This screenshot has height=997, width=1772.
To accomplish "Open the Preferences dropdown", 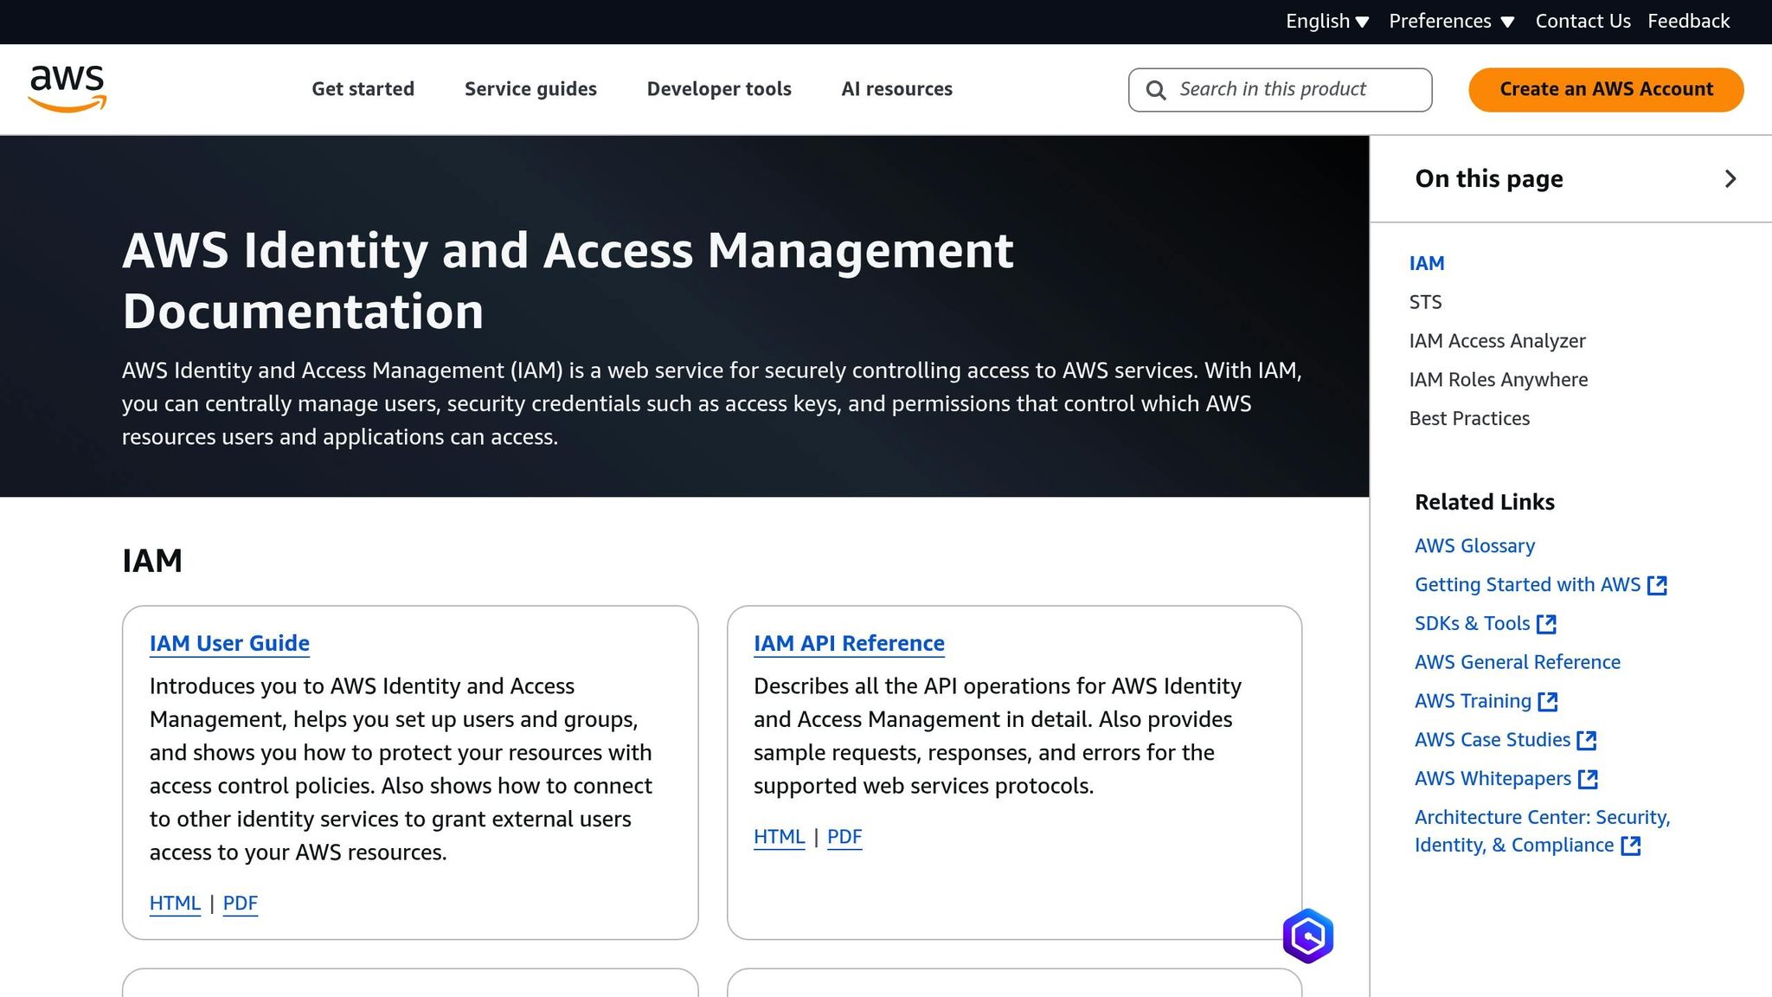I will coord(1452,22).
